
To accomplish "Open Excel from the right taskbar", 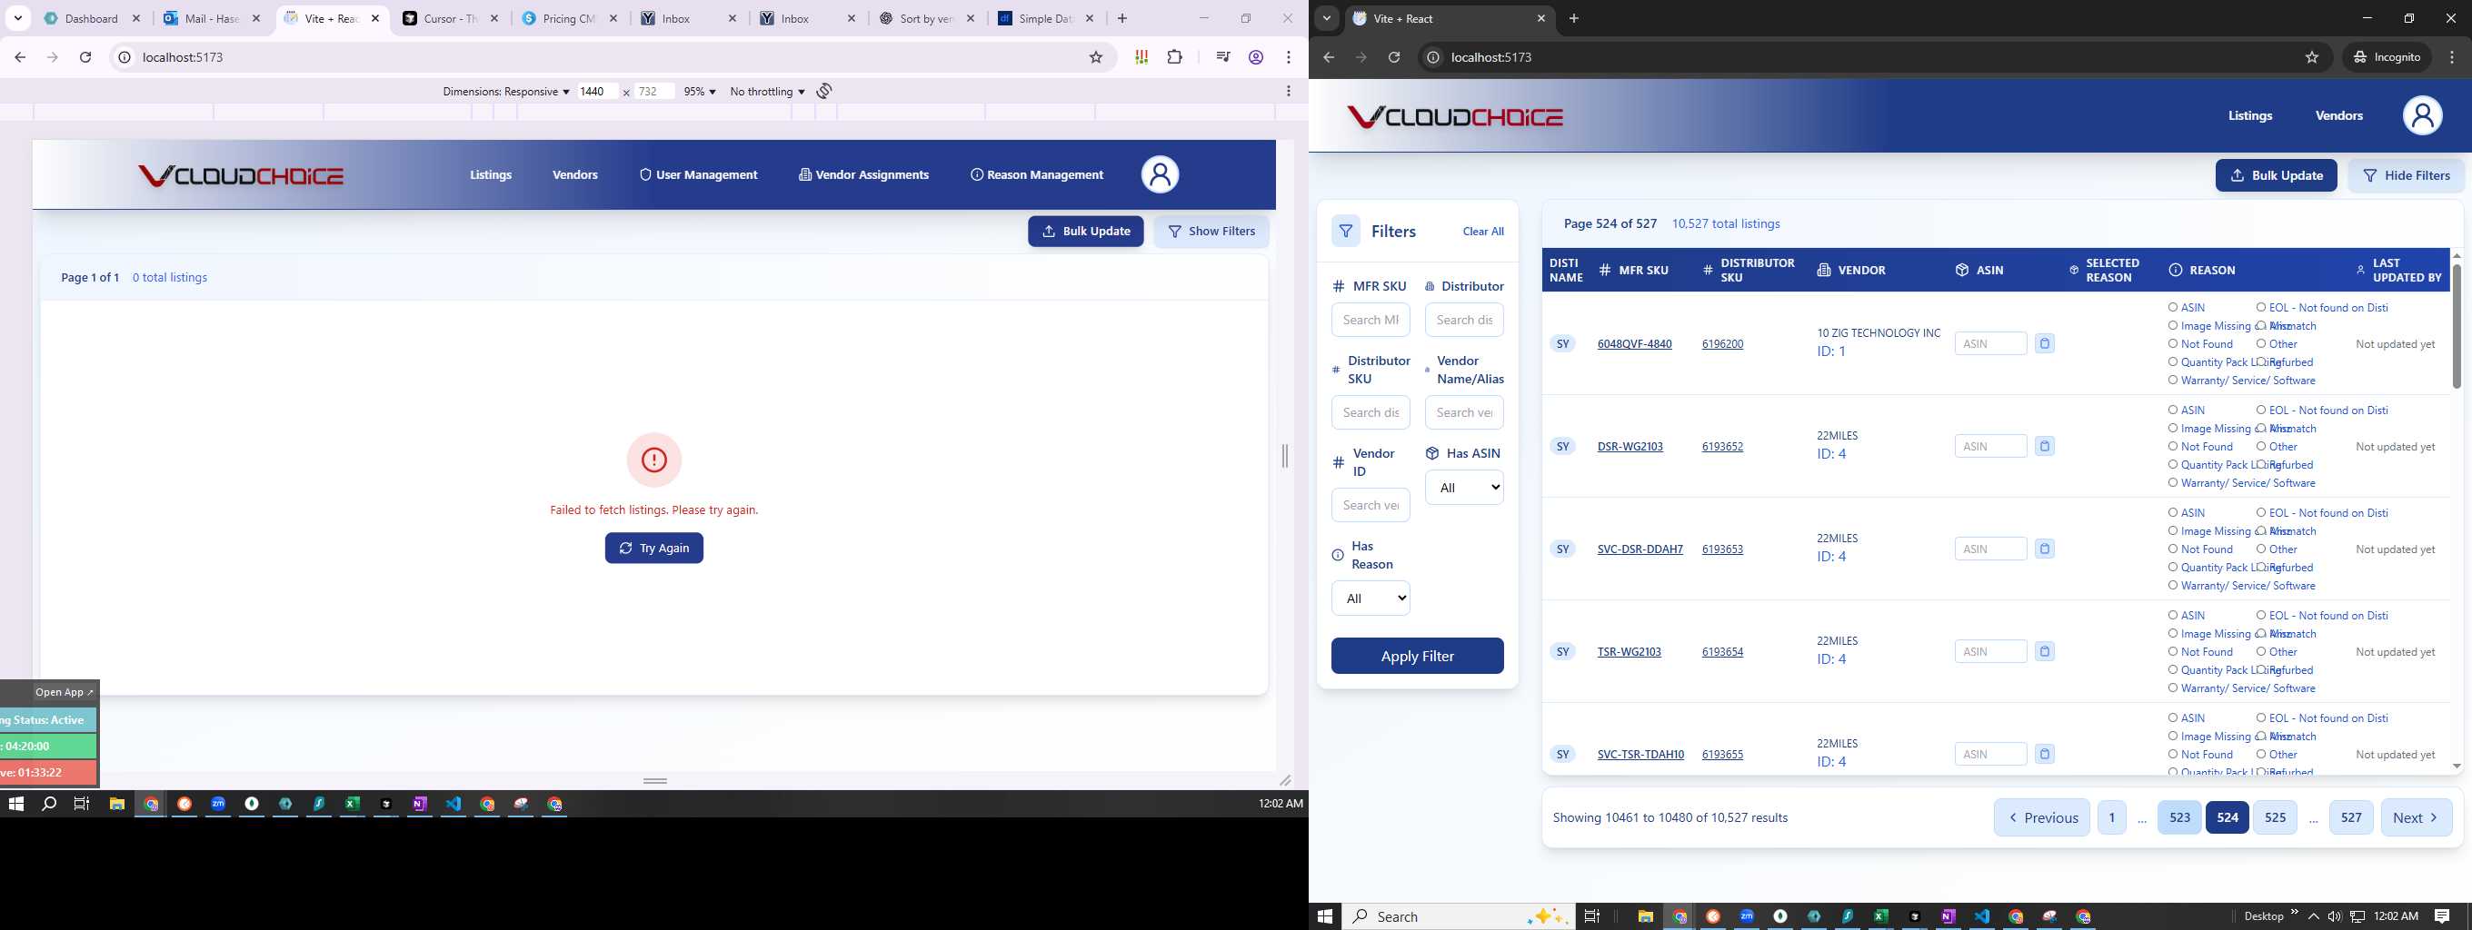I will point(1881,916).
